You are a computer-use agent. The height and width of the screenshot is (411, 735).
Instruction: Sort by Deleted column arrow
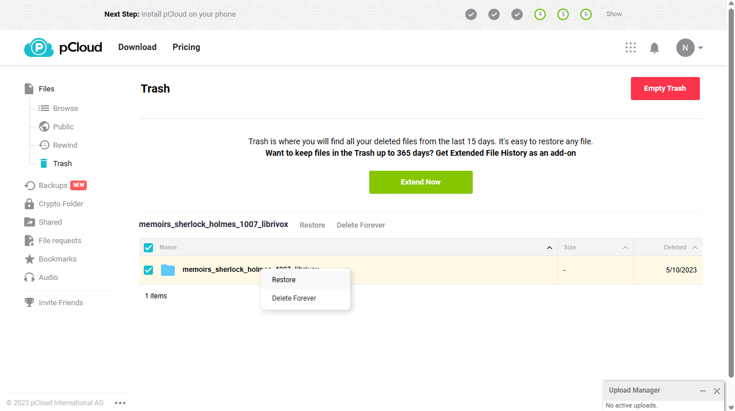tap(695, 248)
